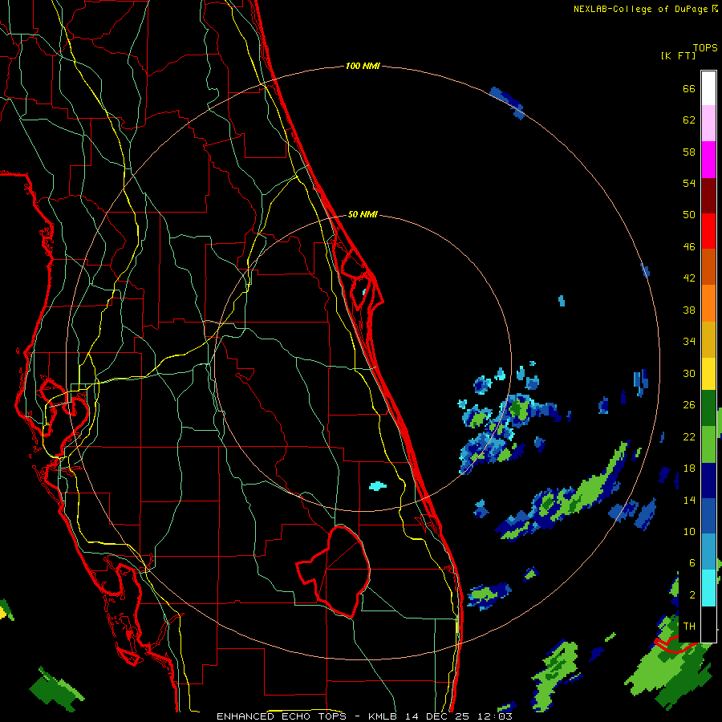Viewport: 722px width, 722px height.
Task: Select the light green legend swatch
Action: [x=708, y=444]
